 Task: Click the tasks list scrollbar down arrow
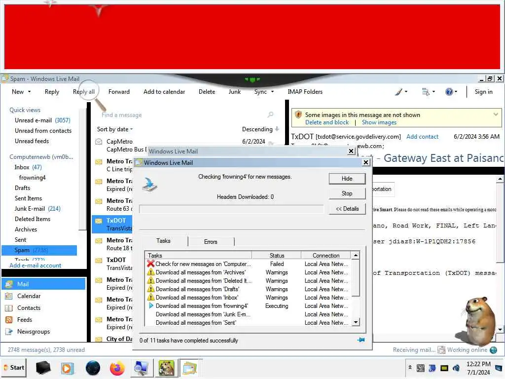356,322
